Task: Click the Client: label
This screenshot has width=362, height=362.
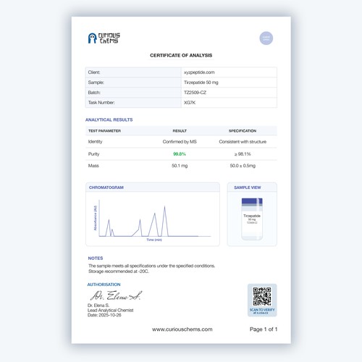Action: [x=94, y=72]
